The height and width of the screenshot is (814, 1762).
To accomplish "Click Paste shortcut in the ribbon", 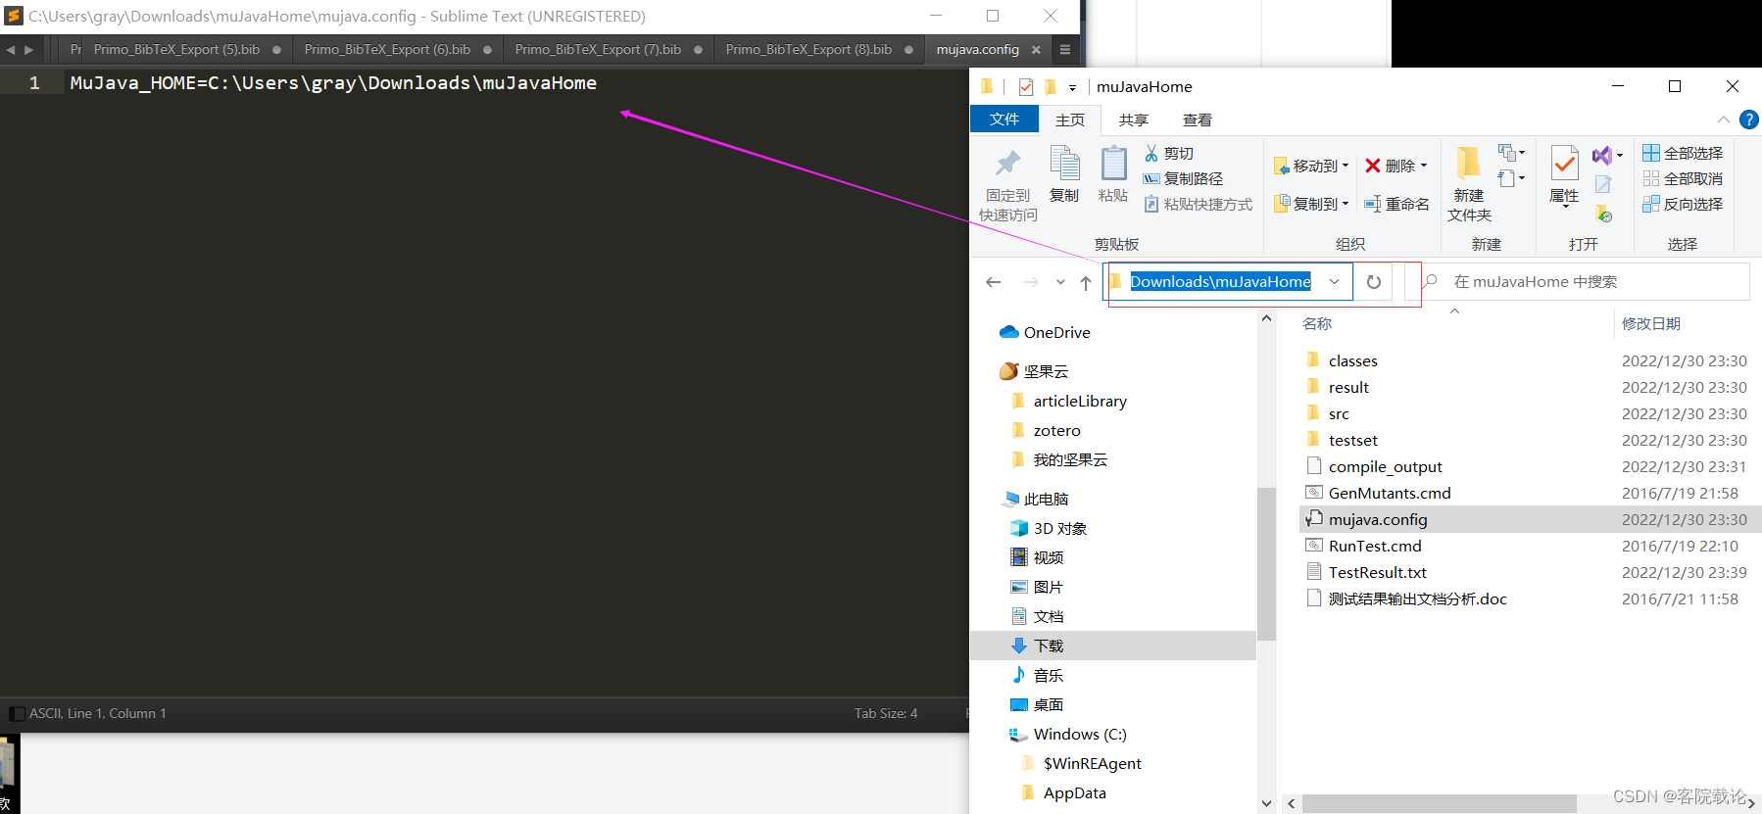I will coord(1199,204).
